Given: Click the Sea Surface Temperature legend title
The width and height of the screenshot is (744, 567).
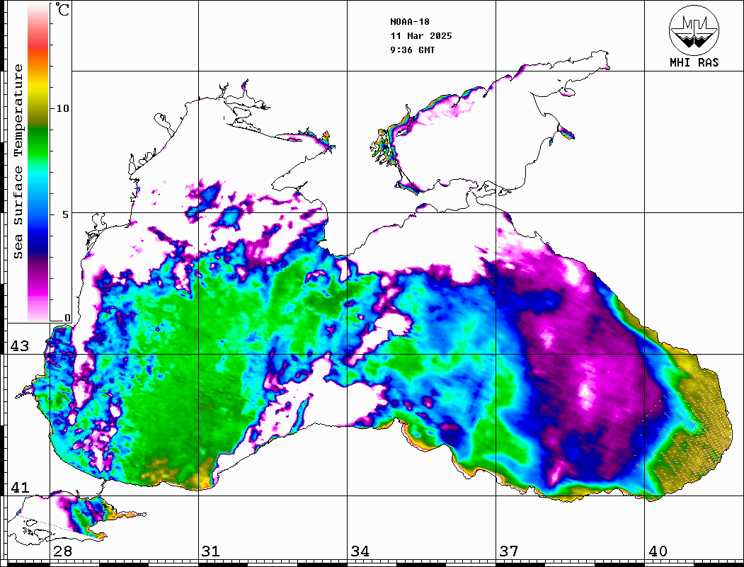Looking at the screenshot, I should point(18,161).
